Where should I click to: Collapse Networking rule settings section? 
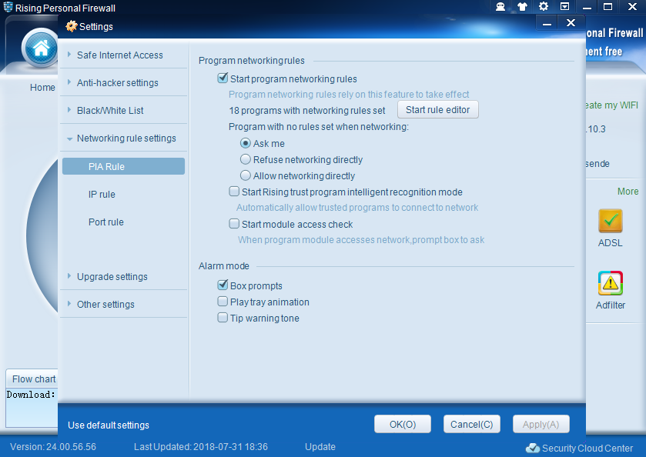coord(123,138)
